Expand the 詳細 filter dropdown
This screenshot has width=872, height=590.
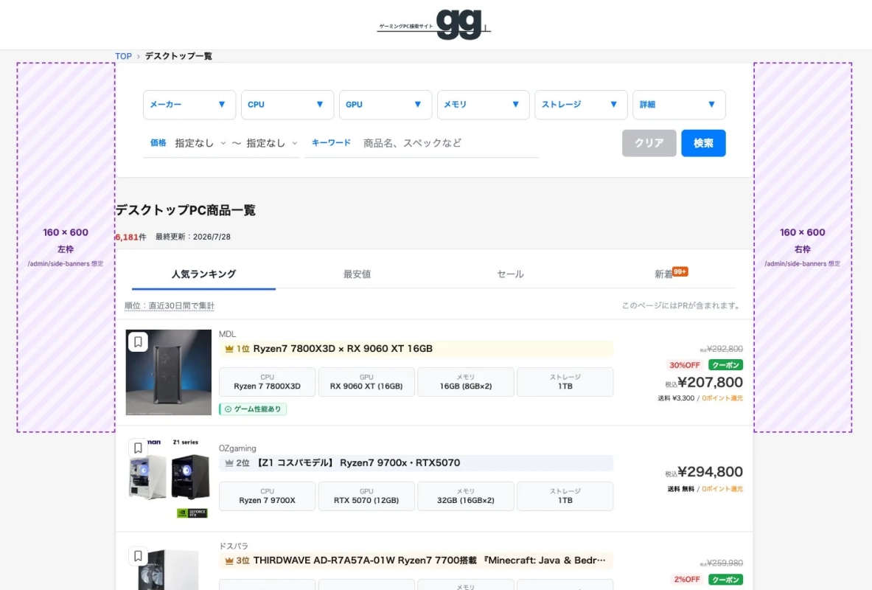click(x=679, y=105)
